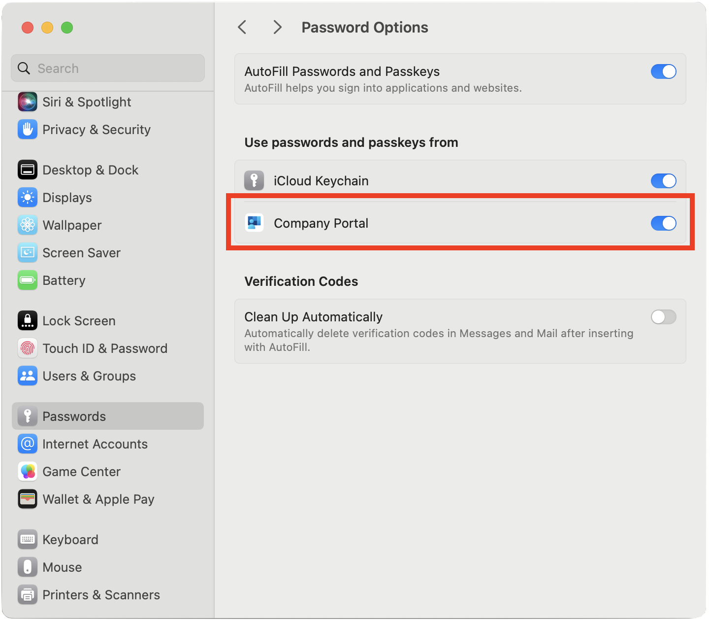The height and width of the screenshot is (621, 710).
Task: Open Siri & Spotlight settings icon
Action: tap(28, 102)
